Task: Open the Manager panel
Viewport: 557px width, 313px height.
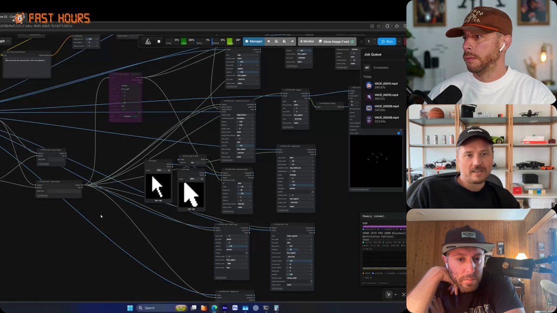Action: pos(253,41)
